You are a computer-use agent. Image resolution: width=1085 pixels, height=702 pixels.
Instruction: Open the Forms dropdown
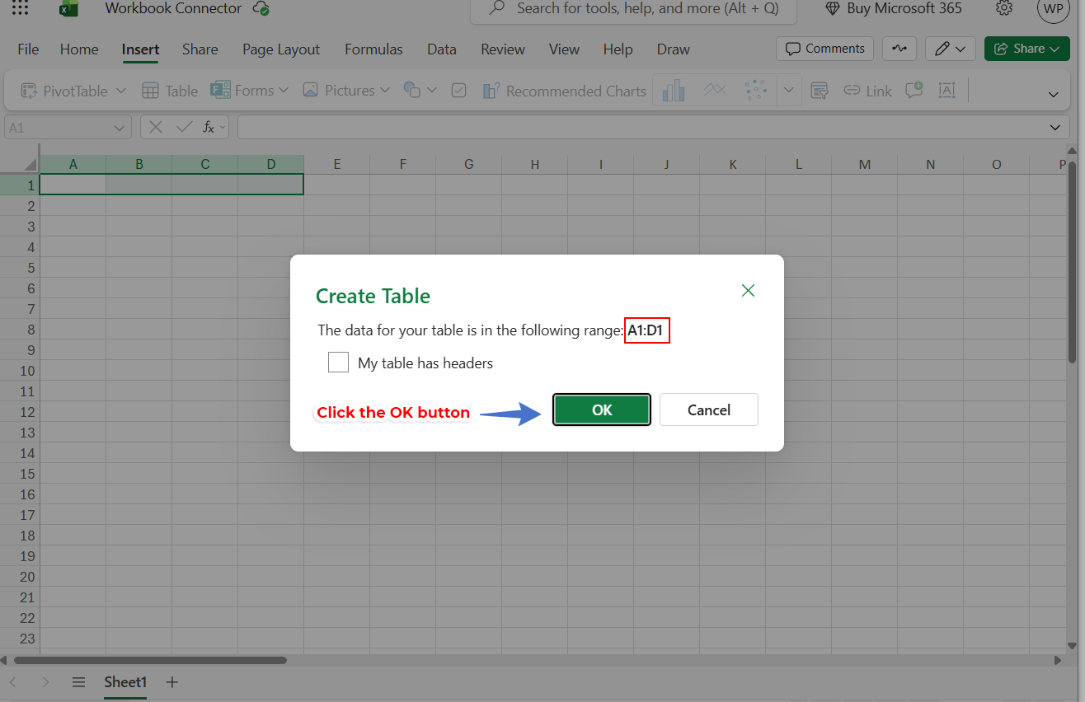tap(250, 91)
